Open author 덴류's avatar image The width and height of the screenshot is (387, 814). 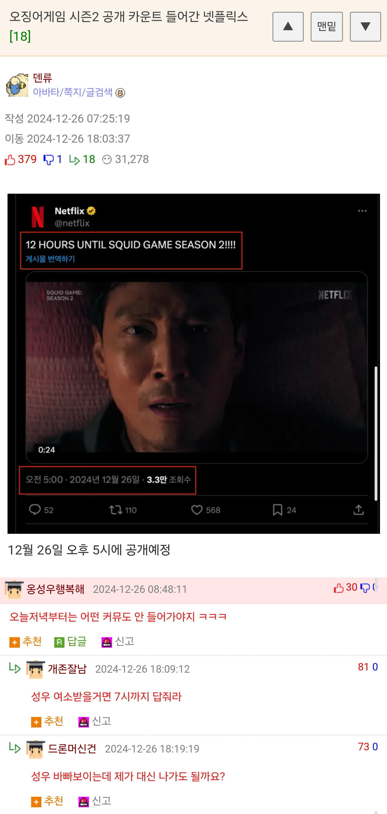click(x=17, y=85)
